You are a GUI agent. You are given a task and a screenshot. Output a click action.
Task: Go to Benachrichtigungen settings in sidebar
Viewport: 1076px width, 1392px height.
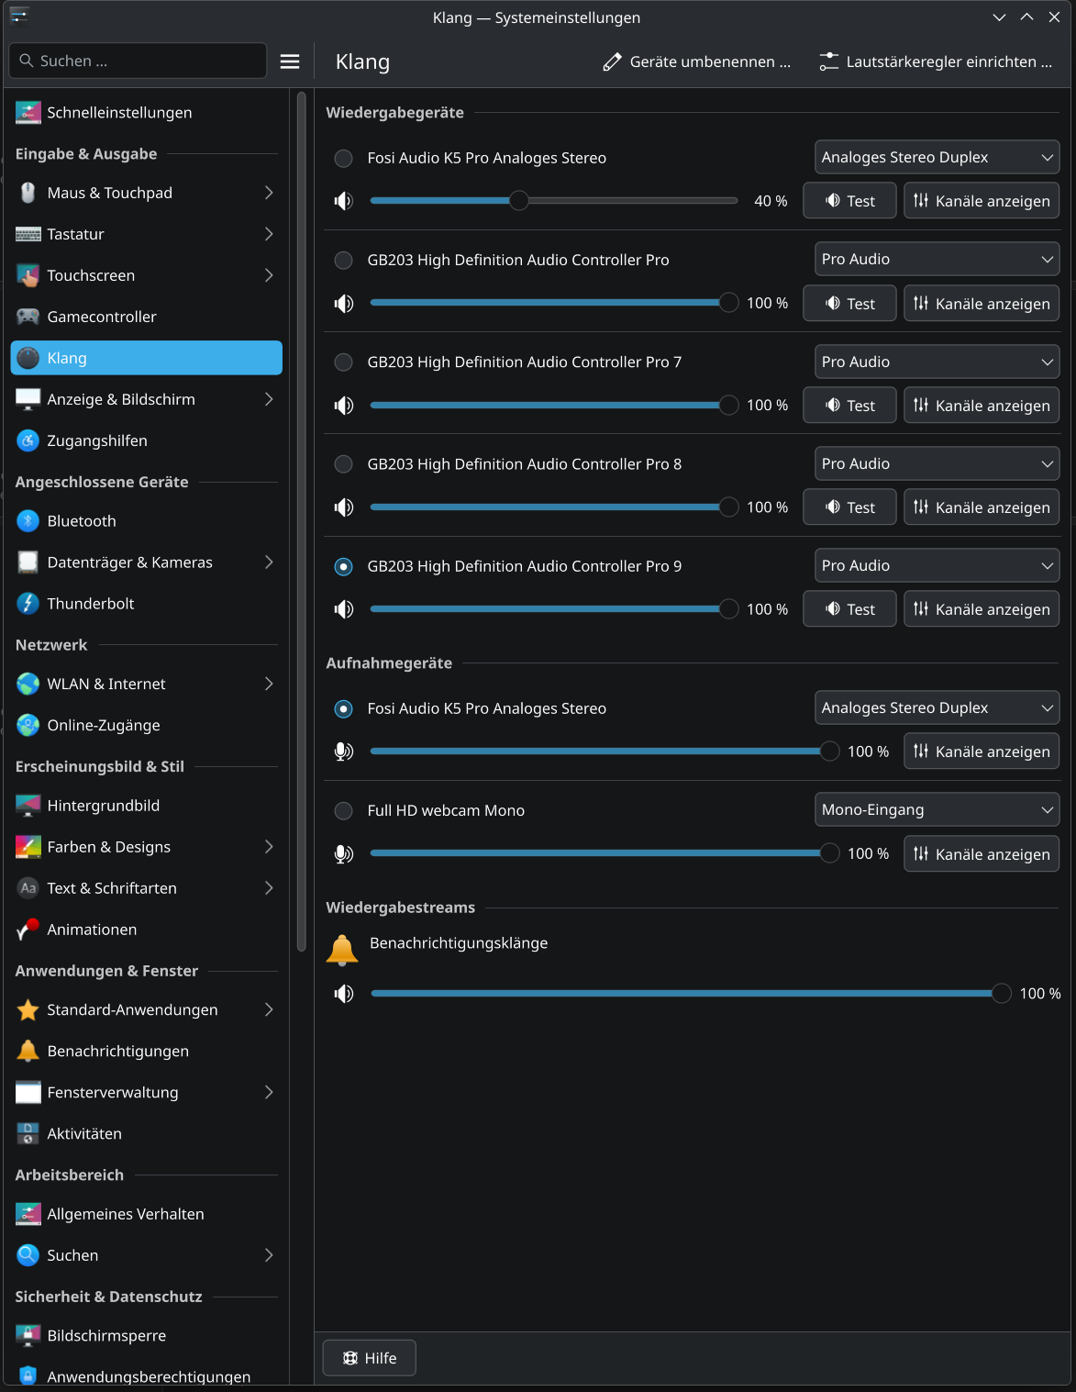117,1051
